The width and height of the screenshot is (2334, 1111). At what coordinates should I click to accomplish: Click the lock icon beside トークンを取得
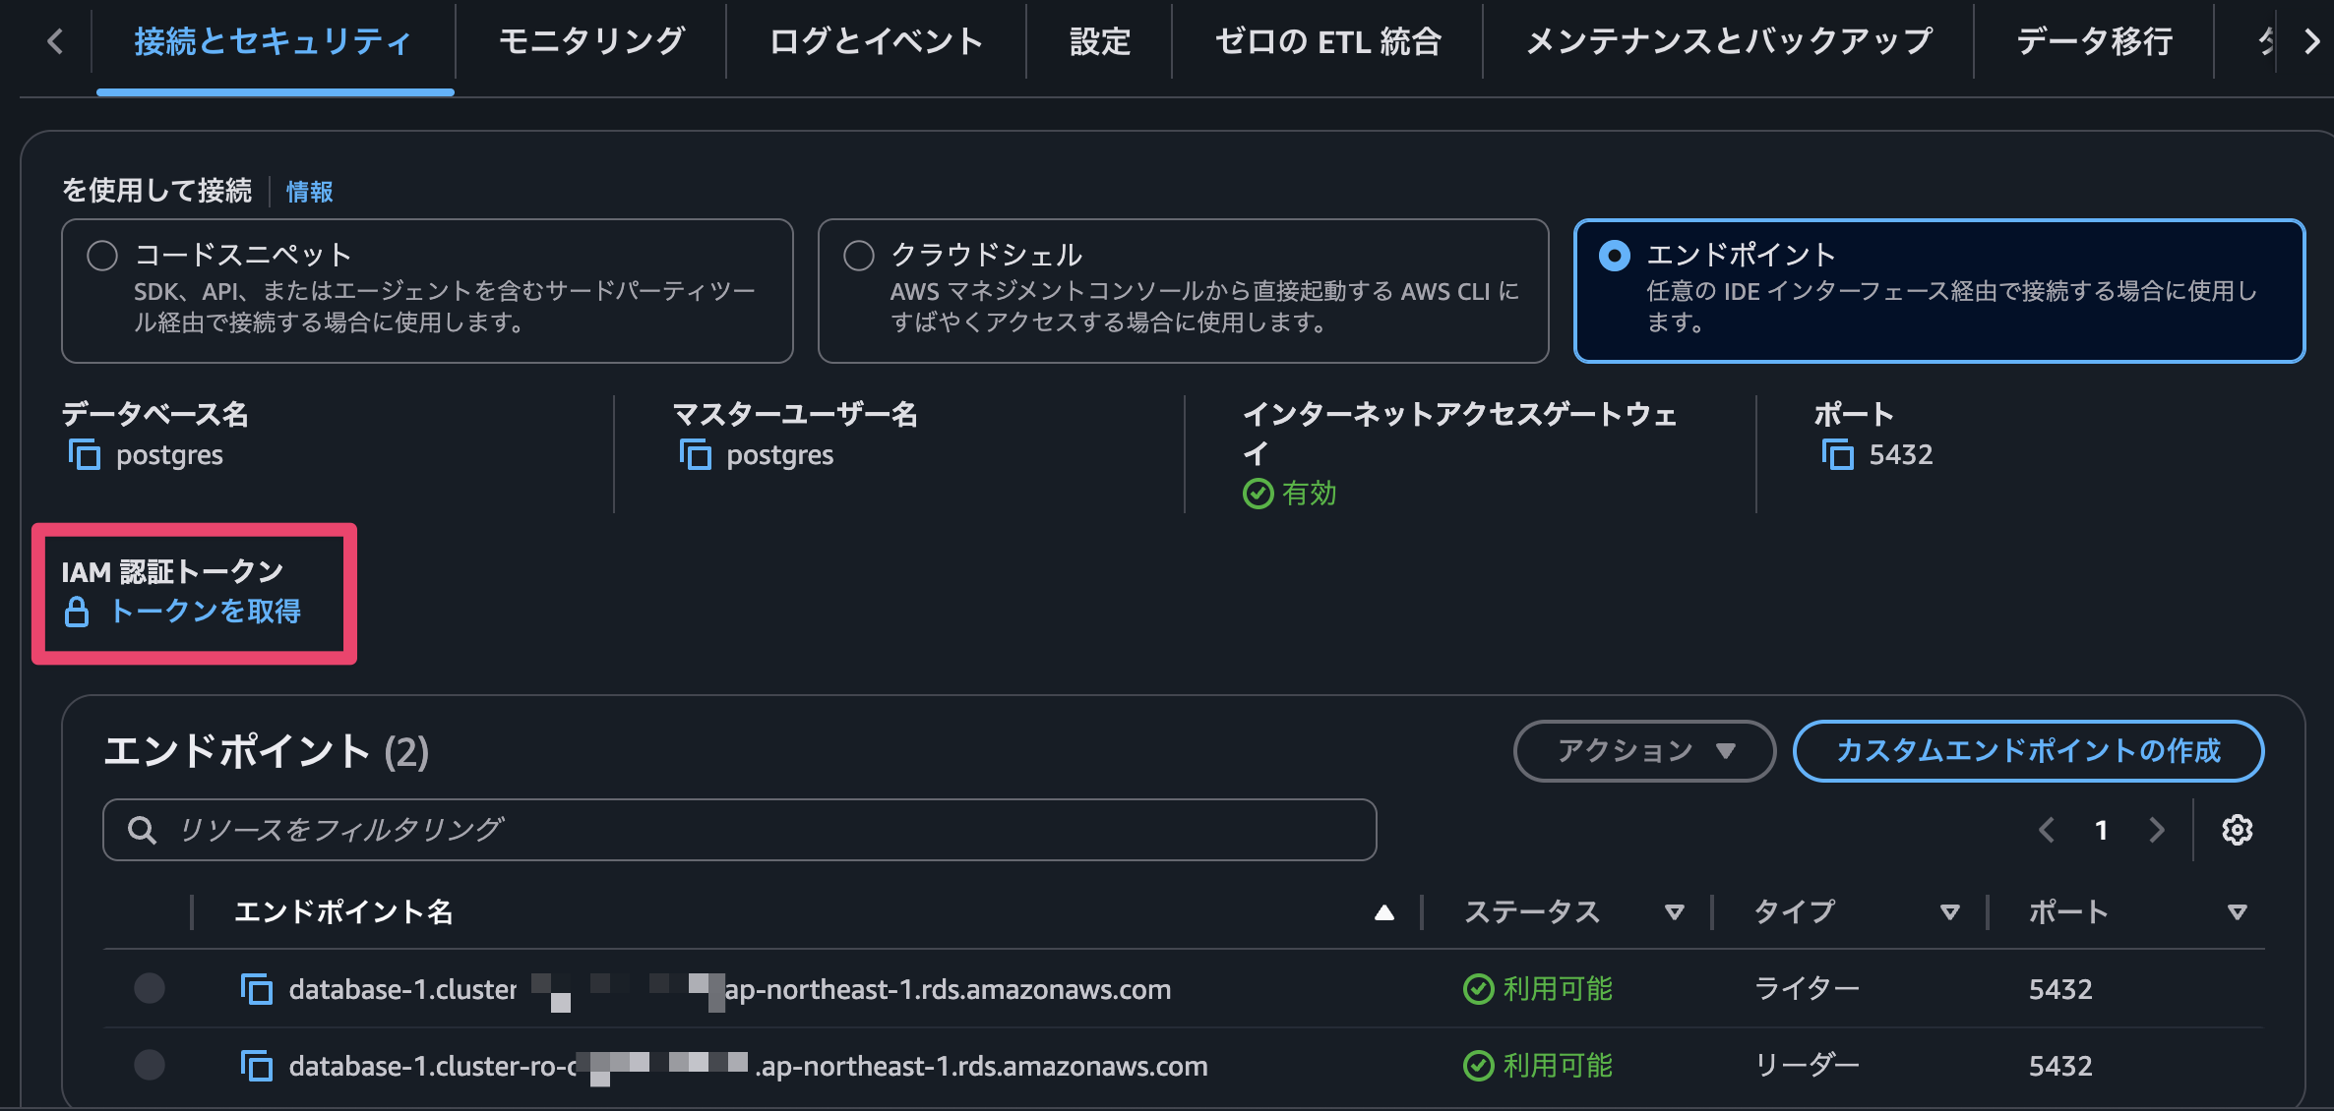(x=79, y=612)
